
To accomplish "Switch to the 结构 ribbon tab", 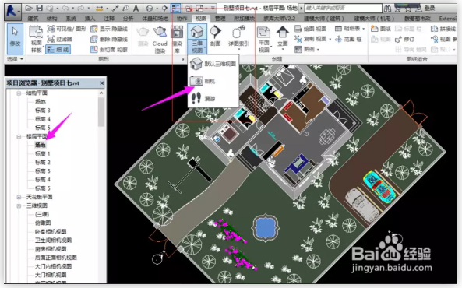I will pyautogui.click(x=52, y=19).
